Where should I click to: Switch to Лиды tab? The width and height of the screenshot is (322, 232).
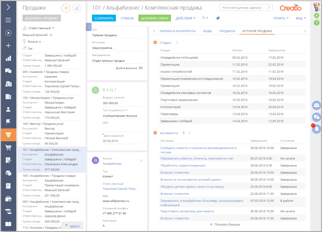point(207,31)
